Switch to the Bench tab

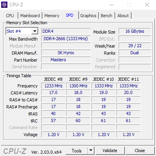point(107,16)
